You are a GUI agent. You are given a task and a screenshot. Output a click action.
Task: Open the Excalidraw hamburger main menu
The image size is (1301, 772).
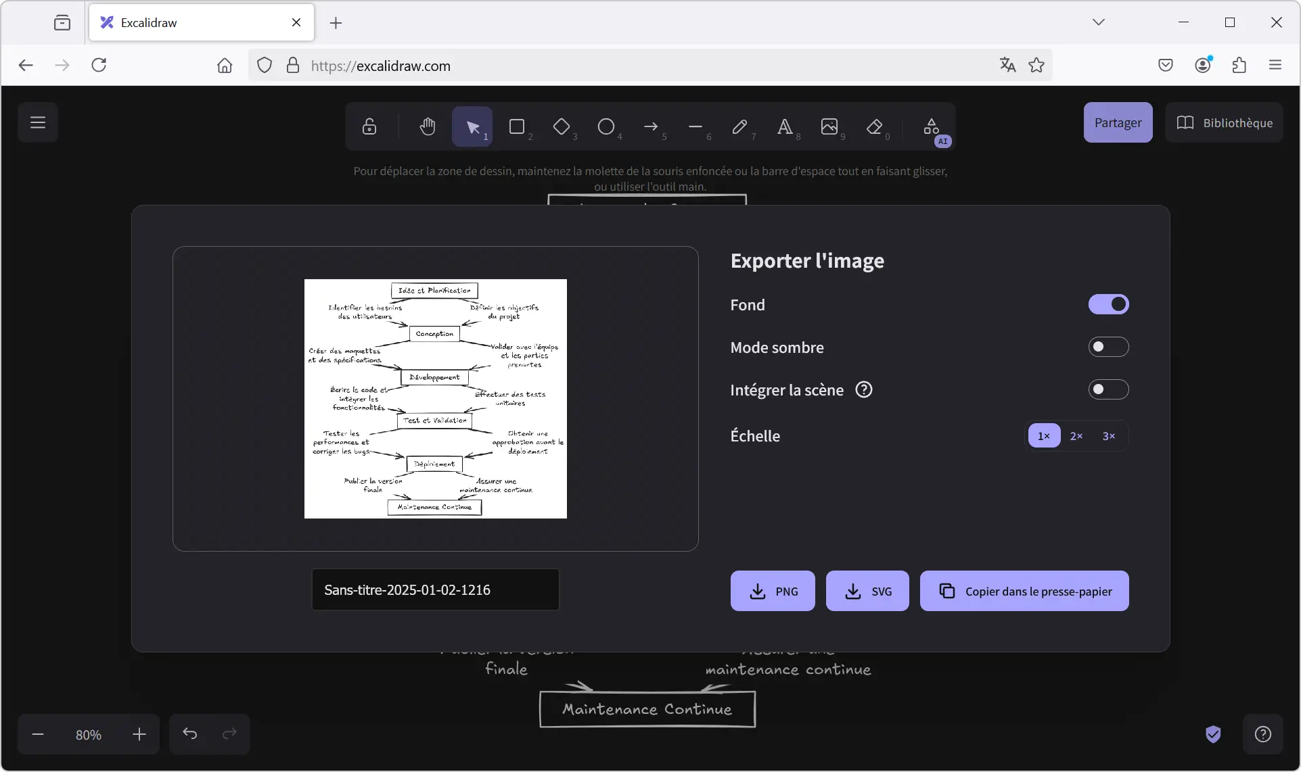38,122
